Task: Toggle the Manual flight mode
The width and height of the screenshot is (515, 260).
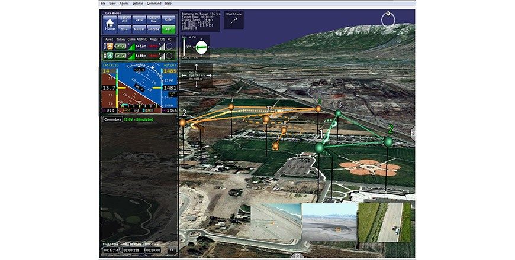Action: pos(139,28)
